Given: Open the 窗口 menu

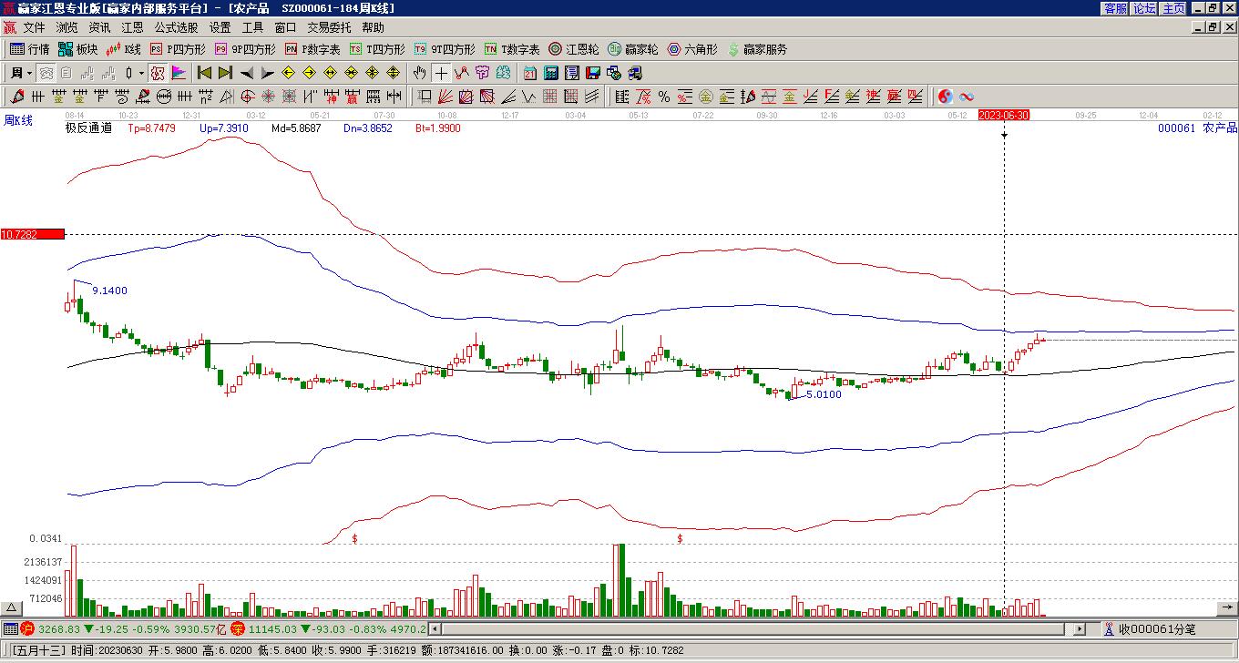Looking at the screenshot, I should 285,27.
